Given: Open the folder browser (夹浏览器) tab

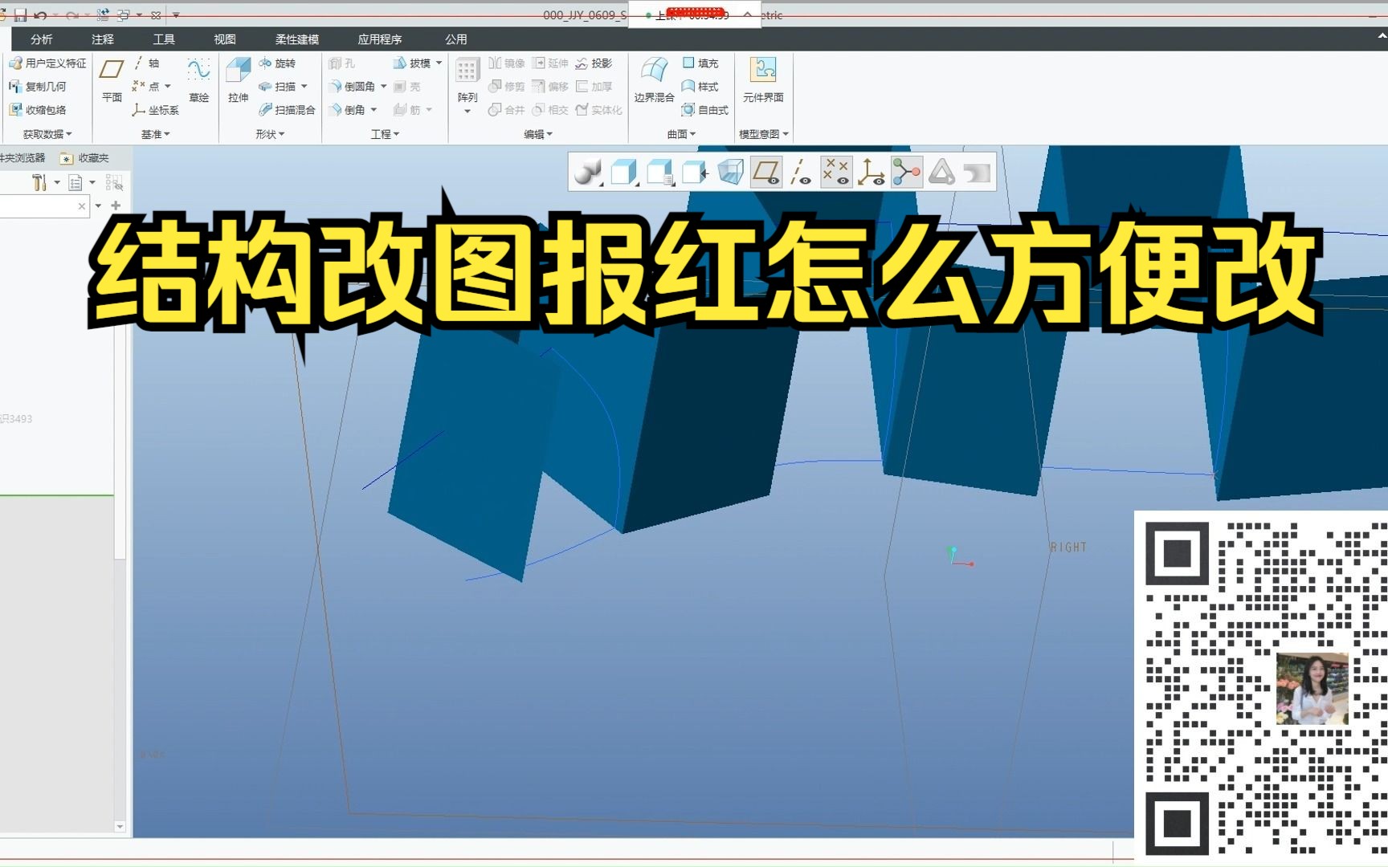Looking at the screenshot, I should point(22,158).
